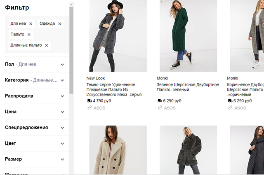
Task: Click the link icon beside ASOS under New Look
Action: tap(89, 108)
